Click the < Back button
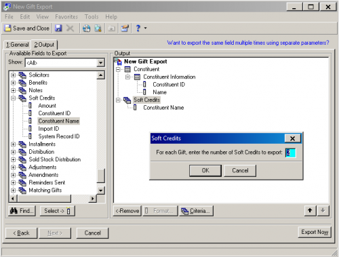This screenshot has height=257, width=339. pos(21,233)
